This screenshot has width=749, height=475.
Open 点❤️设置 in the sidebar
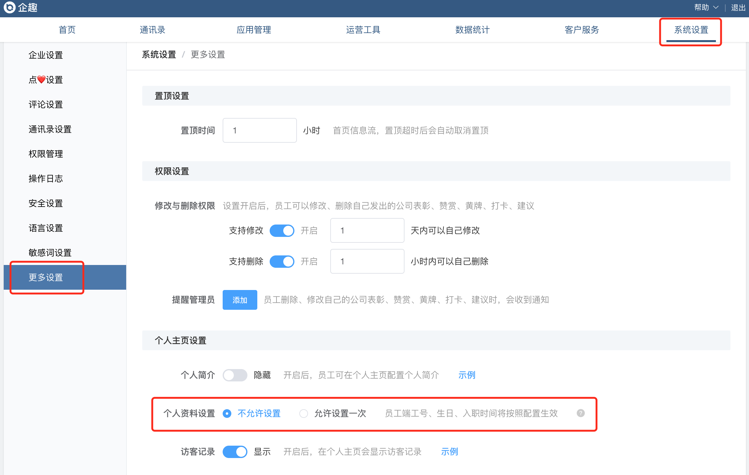(46, 80)
